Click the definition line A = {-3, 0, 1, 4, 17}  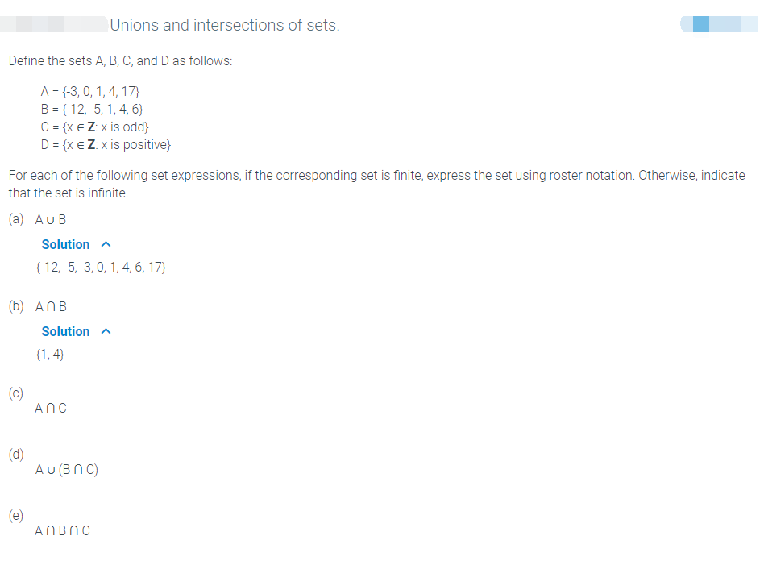click(x=90, y=91)
